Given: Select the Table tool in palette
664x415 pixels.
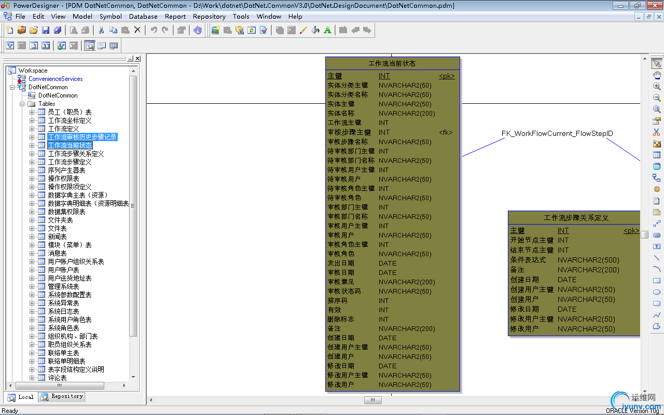Looking at the screenshot, I should coord(657,155).
